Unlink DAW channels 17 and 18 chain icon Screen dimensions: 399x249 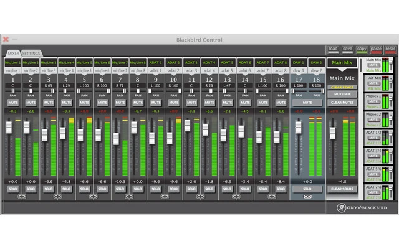[x=307, y=197]
